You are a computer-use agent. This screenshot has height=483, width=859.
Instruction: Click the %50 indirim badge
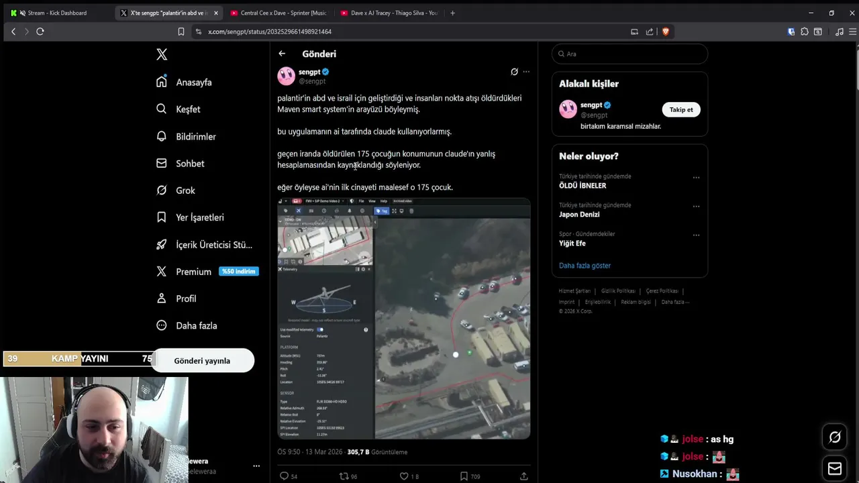(x=239, y=271)
